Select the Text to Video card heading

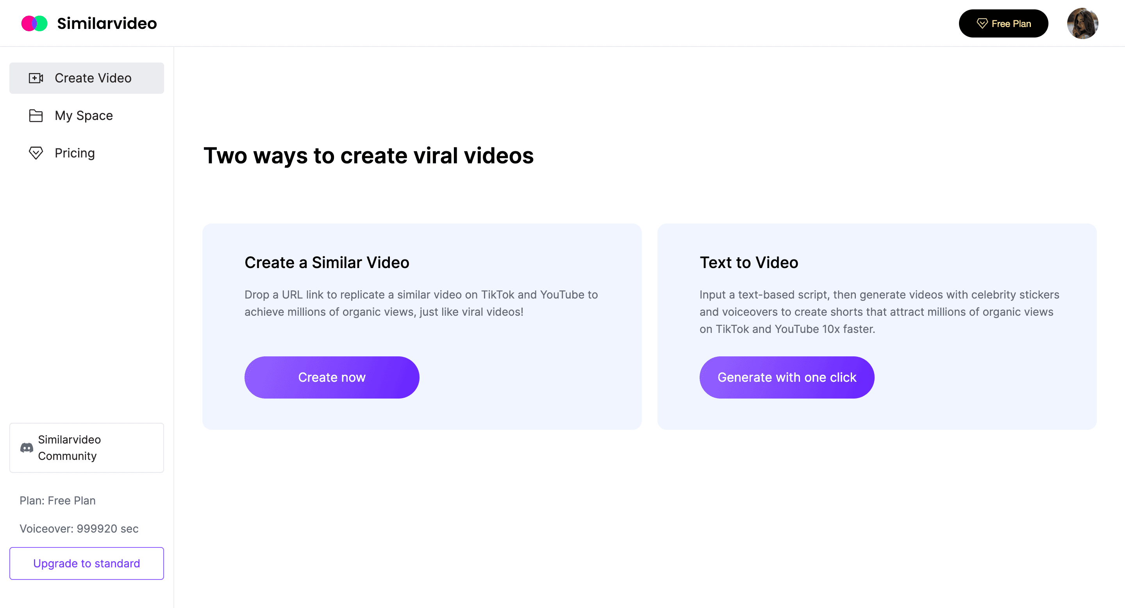click(x=748, y=263)
